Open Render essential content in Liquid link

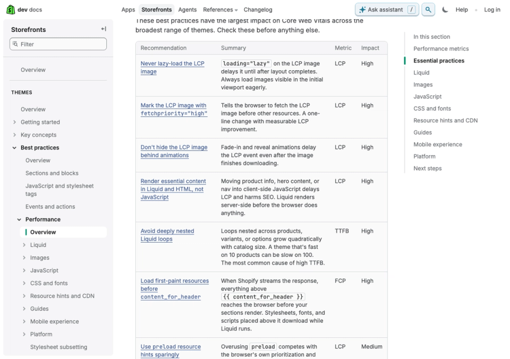[173, 189]
